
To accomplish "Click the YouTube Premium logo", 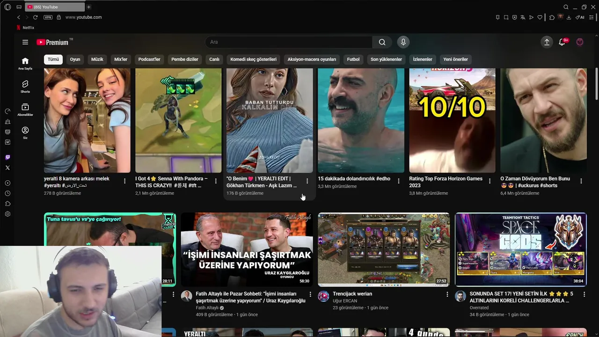I will 52,42.
